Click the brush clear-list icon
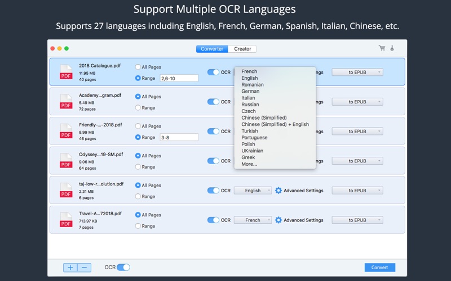451x281 pixels. tap(392, 48)
